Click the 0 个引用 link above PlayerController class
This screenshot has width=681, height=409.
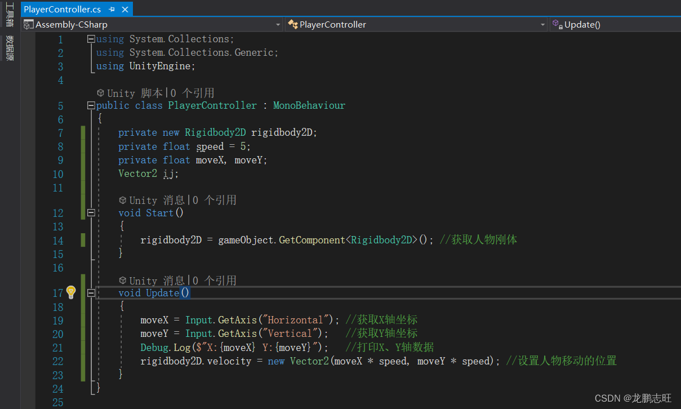192,92
